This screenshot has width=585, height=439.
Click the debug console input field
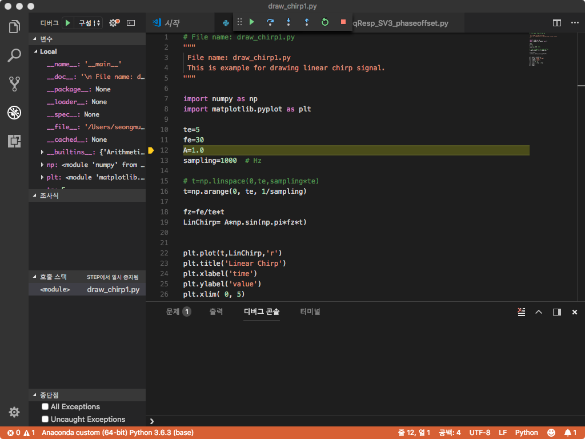click(366, 420)
